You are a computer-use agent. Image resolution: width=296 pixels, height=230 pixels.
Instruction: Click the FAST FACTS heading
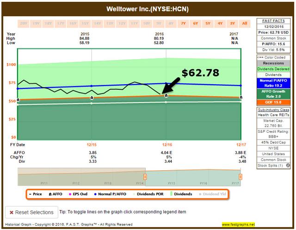[273, 21]
